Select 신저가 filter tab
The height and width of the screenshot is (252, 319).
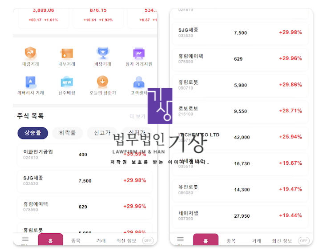137,133
